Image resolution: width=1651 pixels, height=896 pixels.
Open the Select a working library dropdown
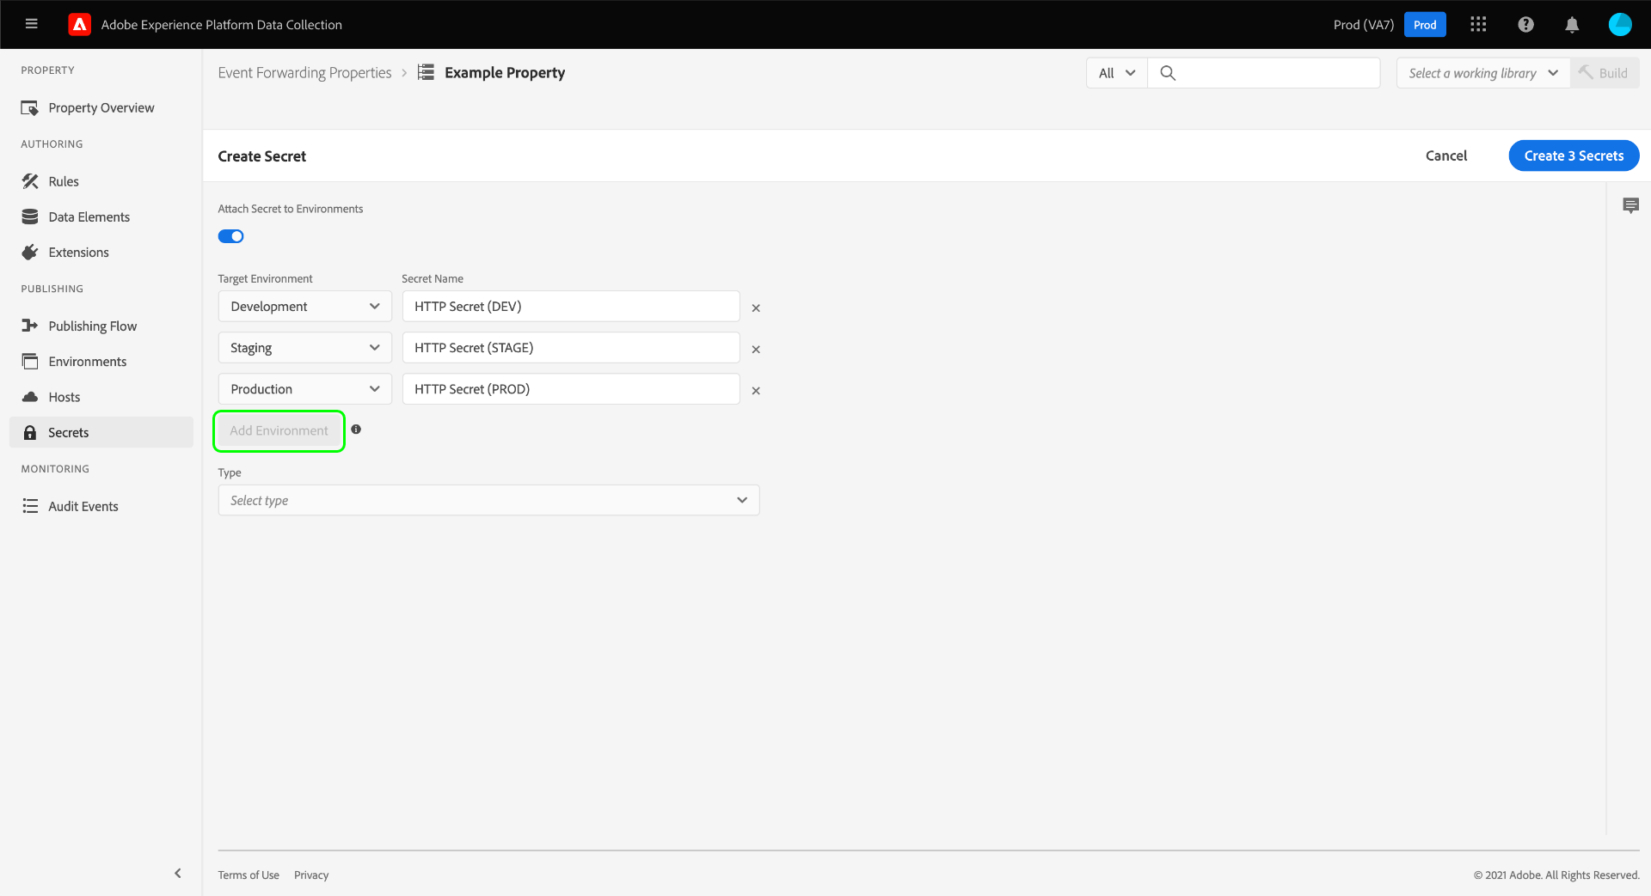point(1483,73)
